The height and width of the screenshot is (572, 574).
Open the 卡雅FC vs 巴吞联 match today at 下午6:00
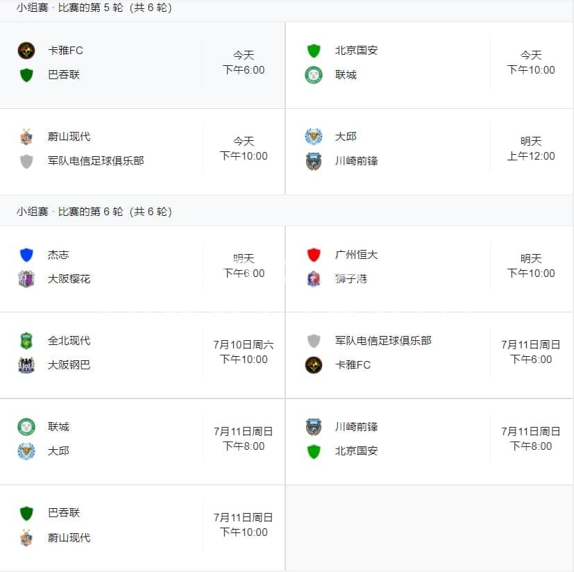(x=142, y=65)
